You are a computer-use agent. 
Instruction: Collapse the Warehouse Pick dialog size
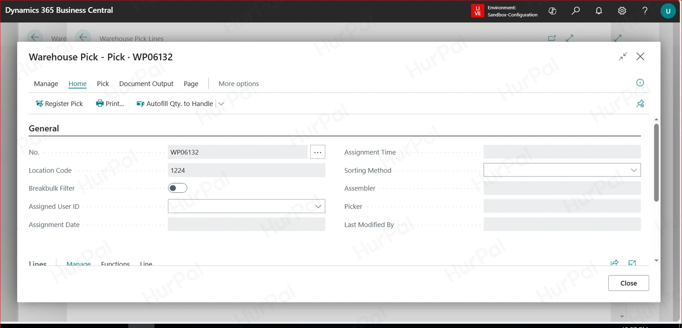click(623, 57)
